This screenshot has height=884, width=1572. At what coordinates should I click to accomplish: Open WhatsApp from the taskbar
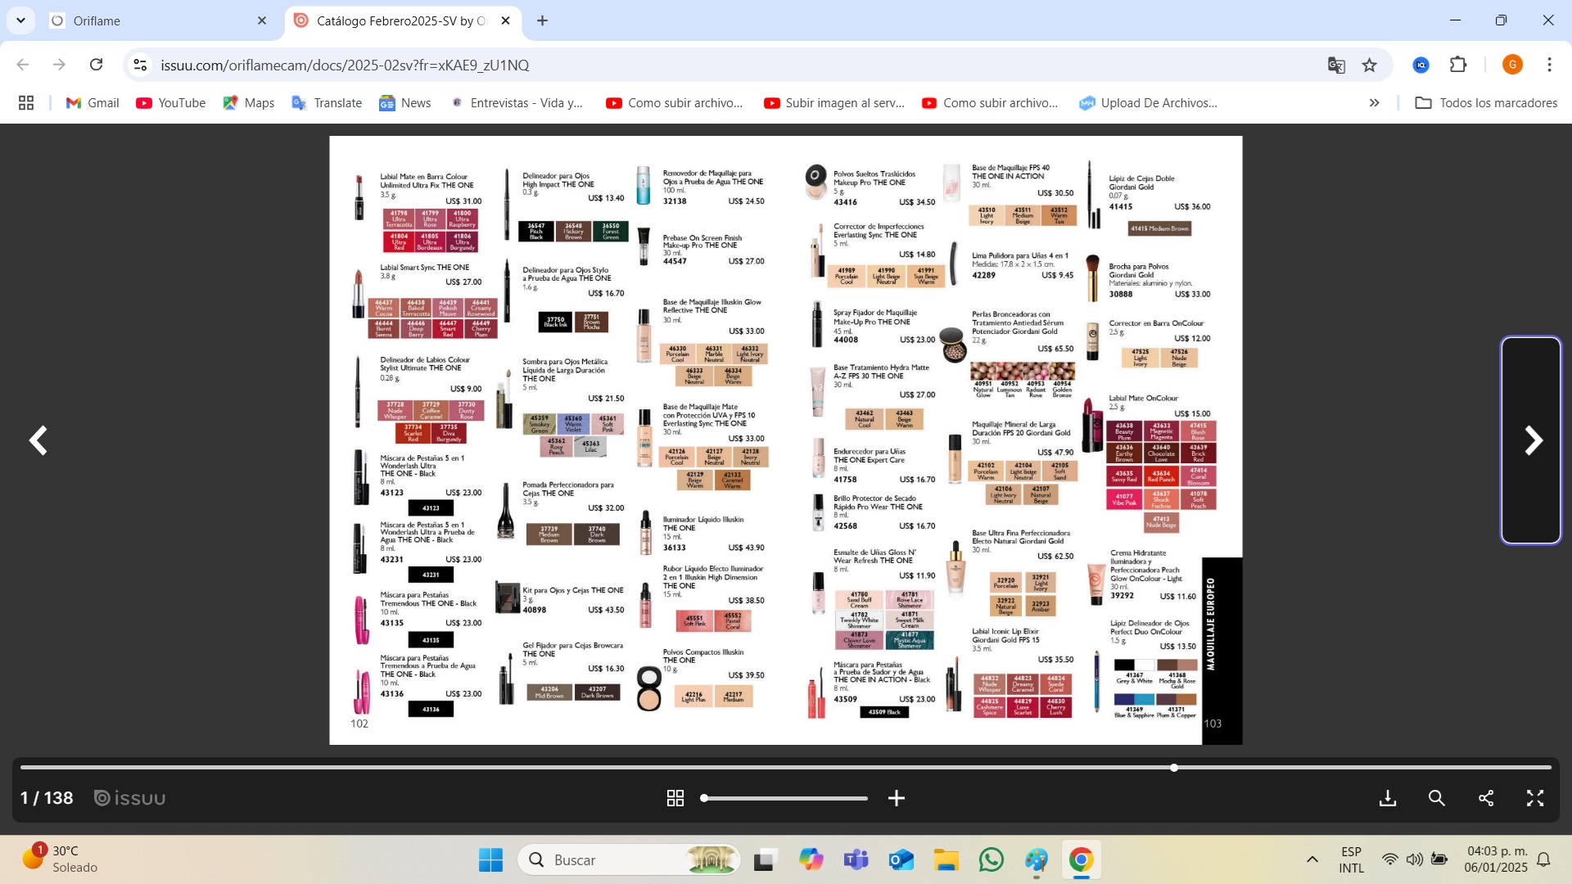point(991,859)
